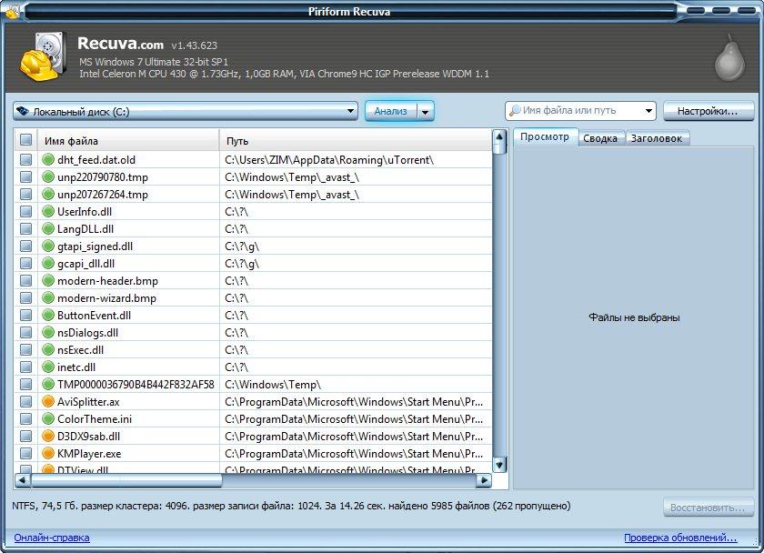
Task: Click the green status icon of ColorTheme.ini
Action: coord(47,419)
